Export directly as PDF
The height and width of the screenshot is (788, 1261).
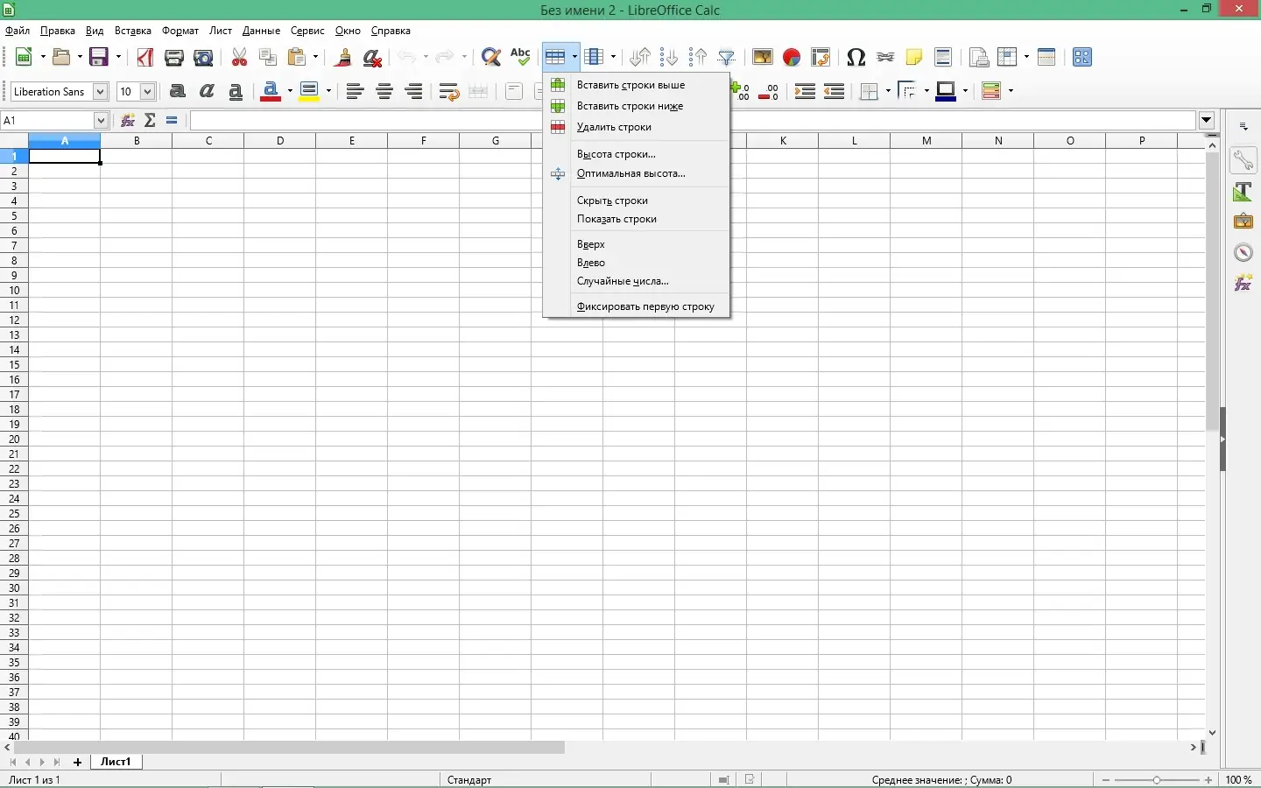[145, 58]
